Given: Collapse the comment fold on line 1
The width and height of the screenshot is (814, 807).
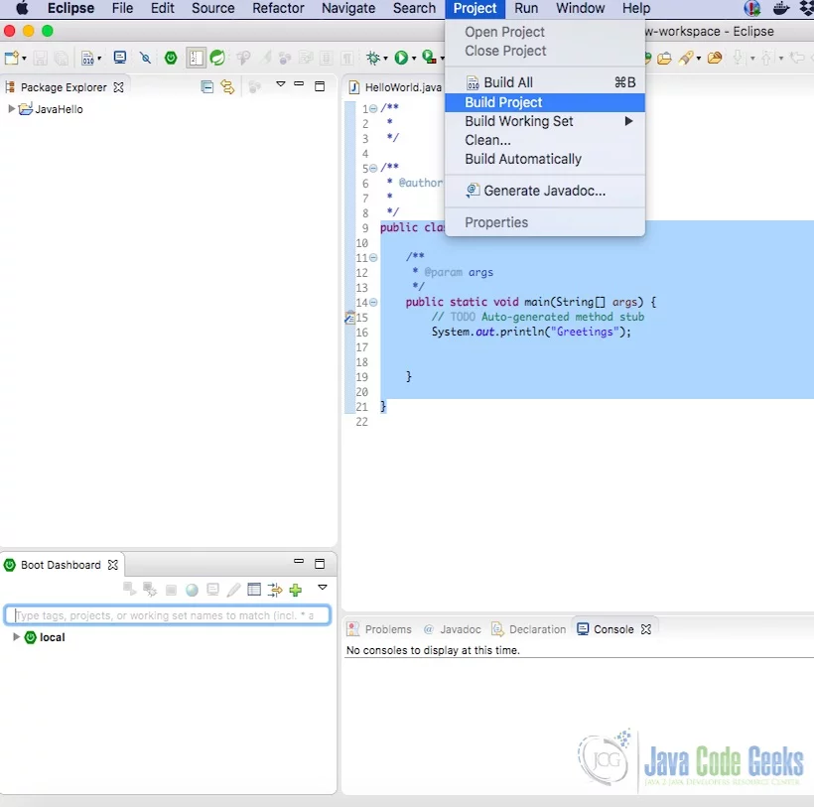Looking at the screenshot, I should (373, 108).
